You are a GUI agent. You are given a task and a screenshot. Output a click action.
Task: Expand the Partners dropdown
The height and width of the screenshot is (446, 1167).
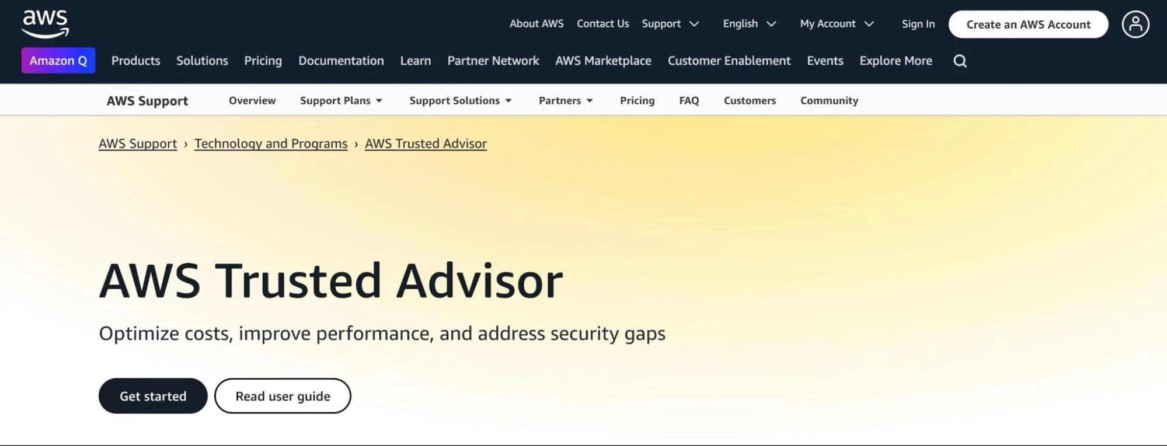click(565, 100)
